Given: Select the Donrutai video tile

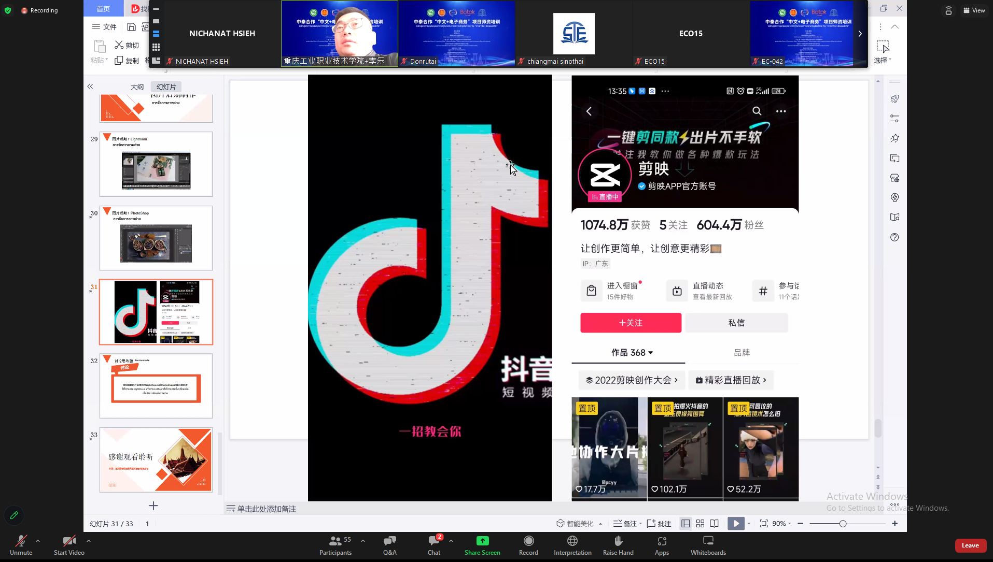Looking at the screenshot, I should (x=457, y=34).
